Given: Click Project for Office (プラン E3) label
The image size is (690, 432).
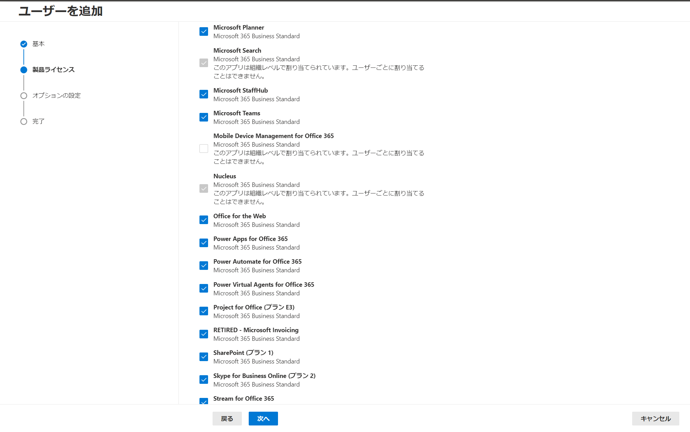Looking at the screenshot, I should (254, 307).
